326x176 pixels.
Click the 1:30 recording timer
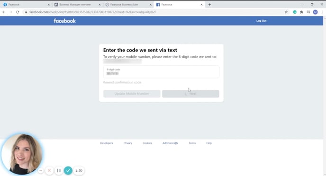coord(79,171)
